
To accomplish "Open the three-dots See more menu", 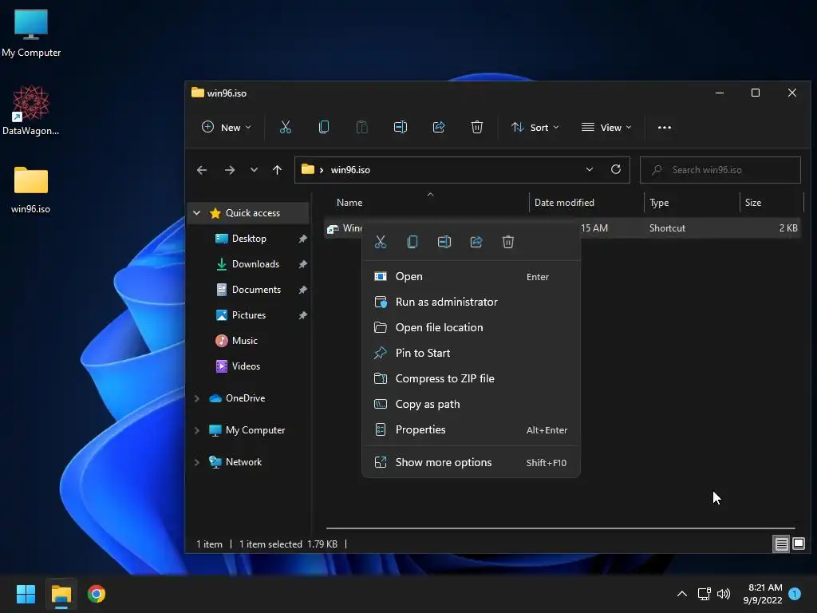I will click(x=665, y=127).
